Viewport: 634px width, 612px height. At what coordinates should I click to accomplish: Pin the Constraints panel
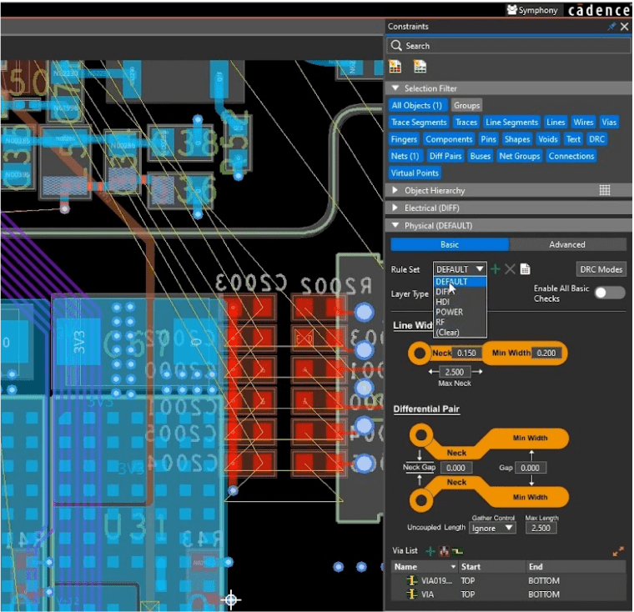click(x=611, y=27)
